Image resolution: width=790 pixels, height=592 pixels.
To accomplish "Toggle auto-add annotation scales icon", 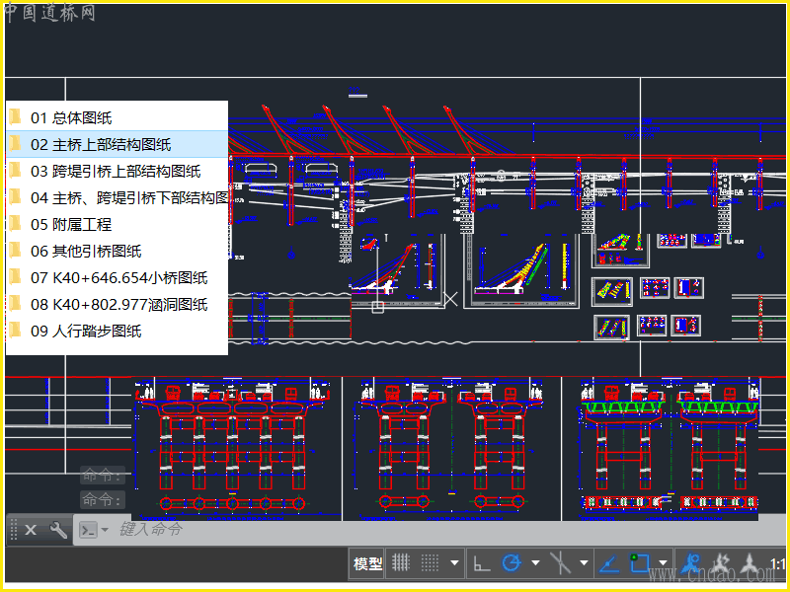I will (x=721, y=562).
